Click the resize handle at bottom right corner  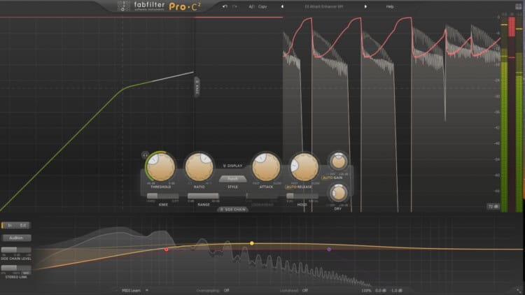(519, 290)
